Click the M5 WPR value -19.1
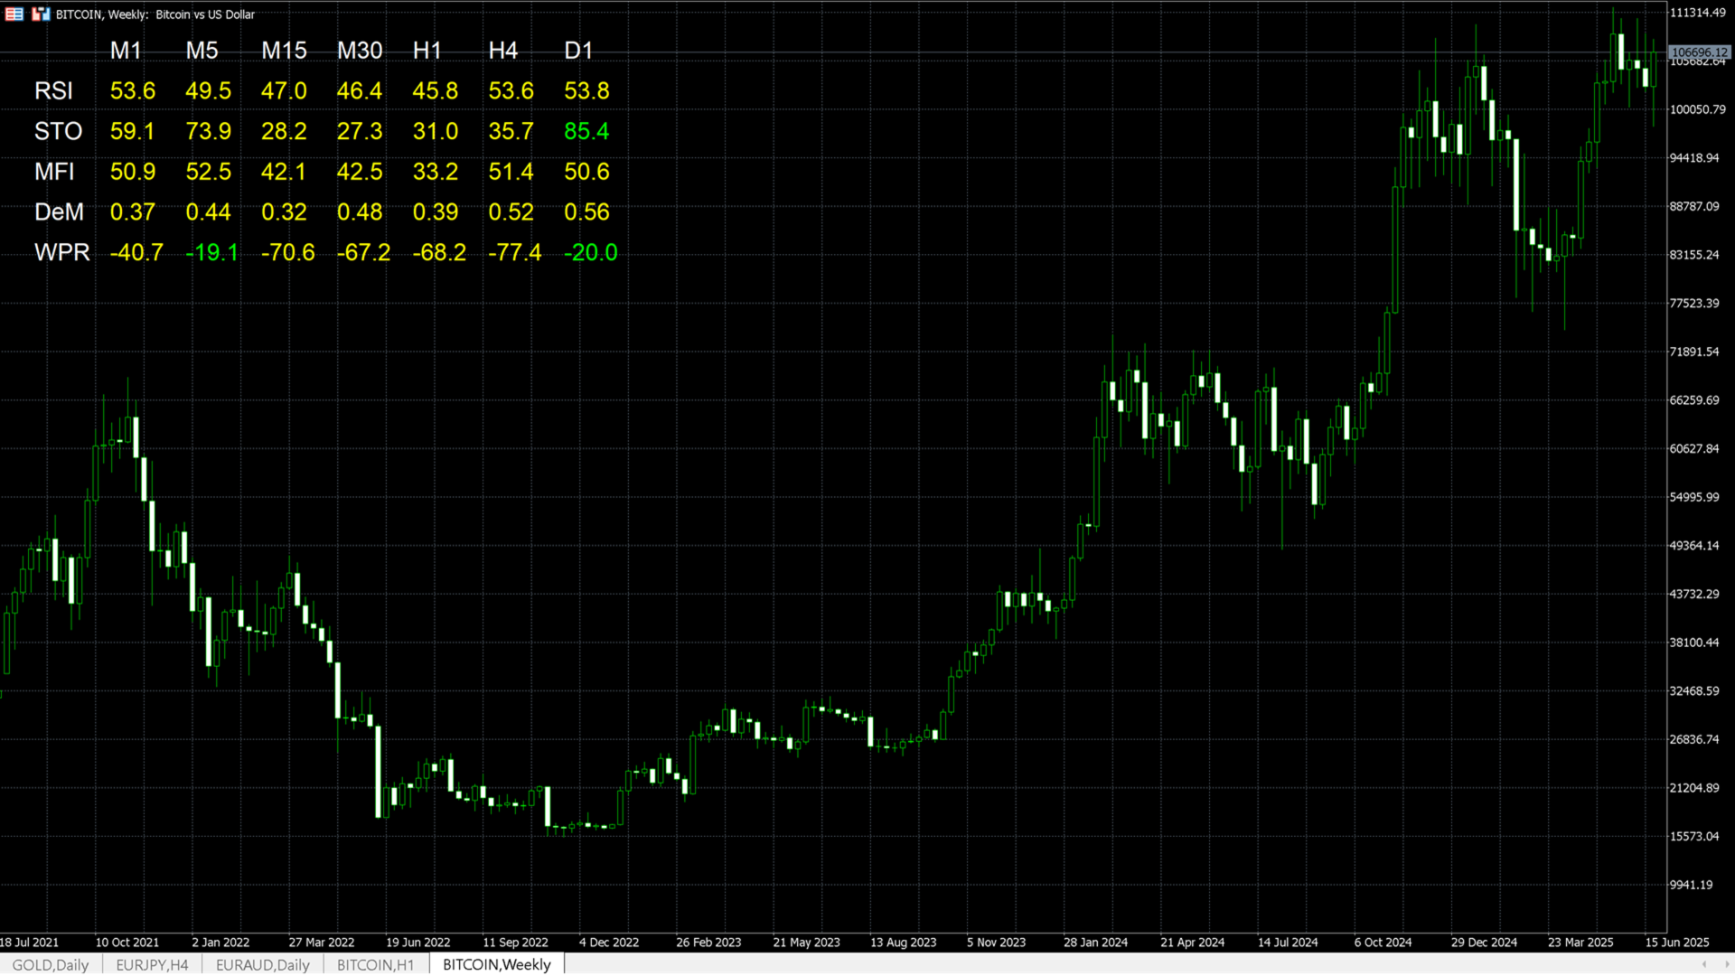 click(211, 253)
